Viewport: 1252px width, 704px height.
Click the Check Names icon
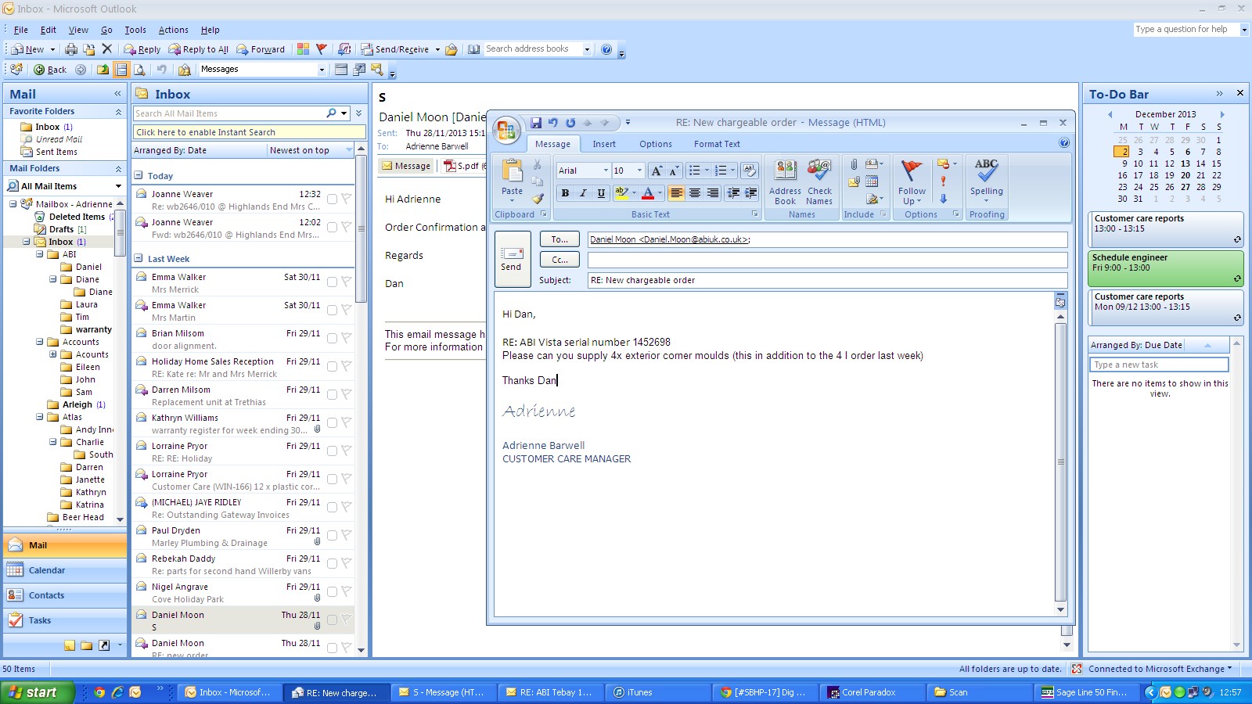819,182
